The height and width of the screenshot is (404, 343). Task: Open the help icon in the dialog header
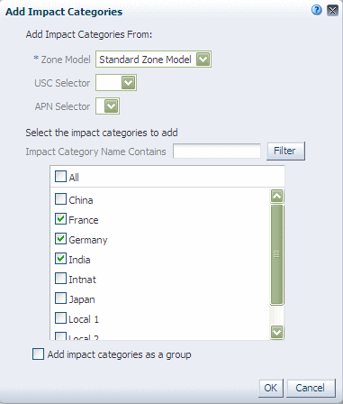[x=316, y=10]
